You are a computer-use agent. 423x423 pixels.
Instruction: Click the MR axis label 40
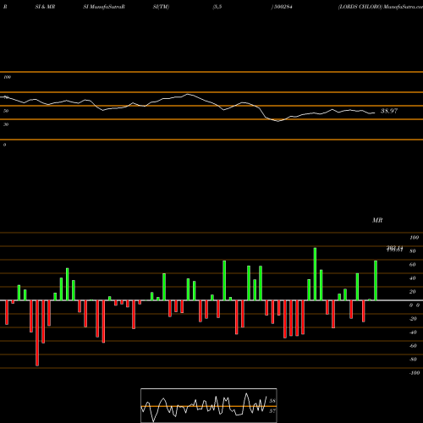point(413,278)
